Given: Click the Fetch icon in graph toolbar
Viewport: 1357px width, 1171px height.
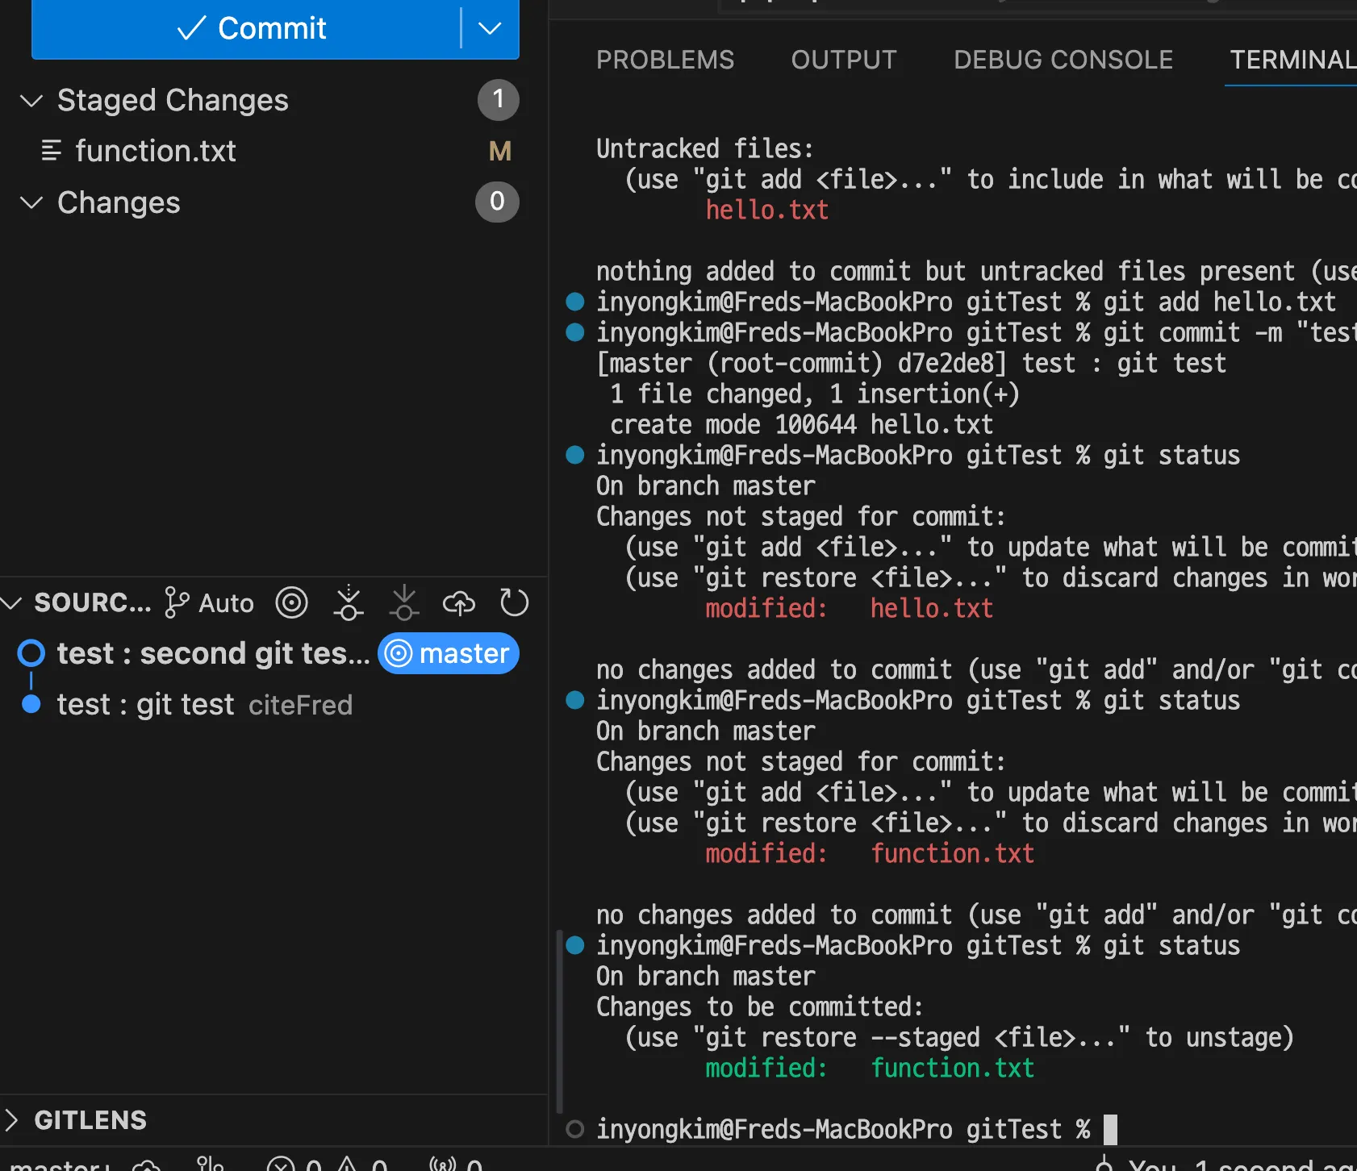Looking at the screenshot, I should (x=349, y=602).
